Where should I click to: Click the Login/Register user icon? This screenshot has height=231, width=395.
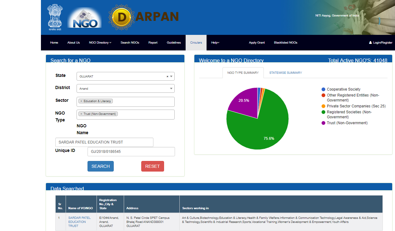[x=370, y=43]
